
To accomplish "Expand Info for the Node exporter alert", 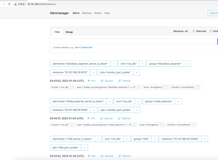I will click(91, 118).
